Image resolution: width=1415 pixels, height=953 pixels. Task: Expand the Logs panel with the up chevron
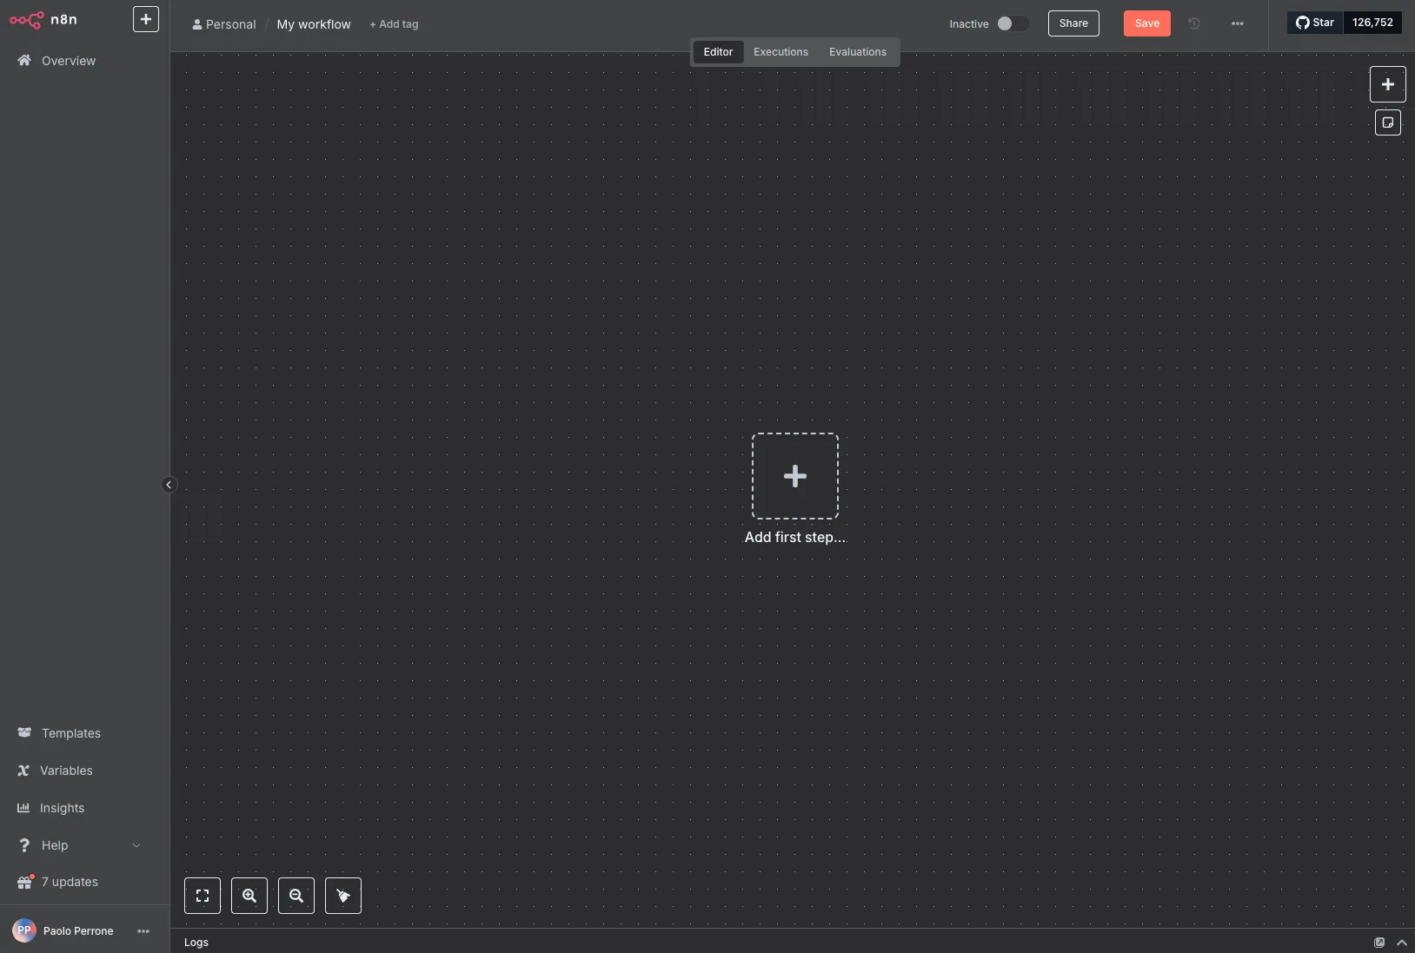pos(1402,943)
